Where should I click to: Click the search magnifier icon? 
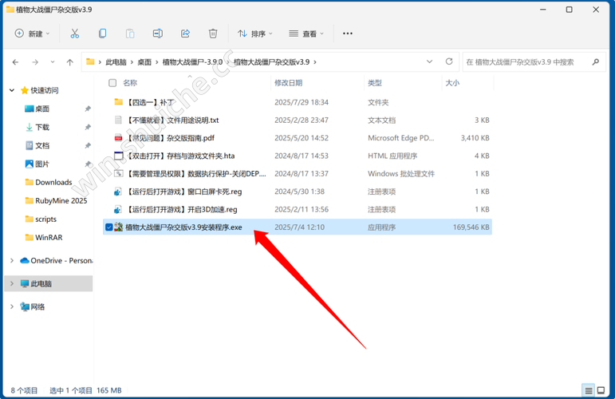(596, 62)
